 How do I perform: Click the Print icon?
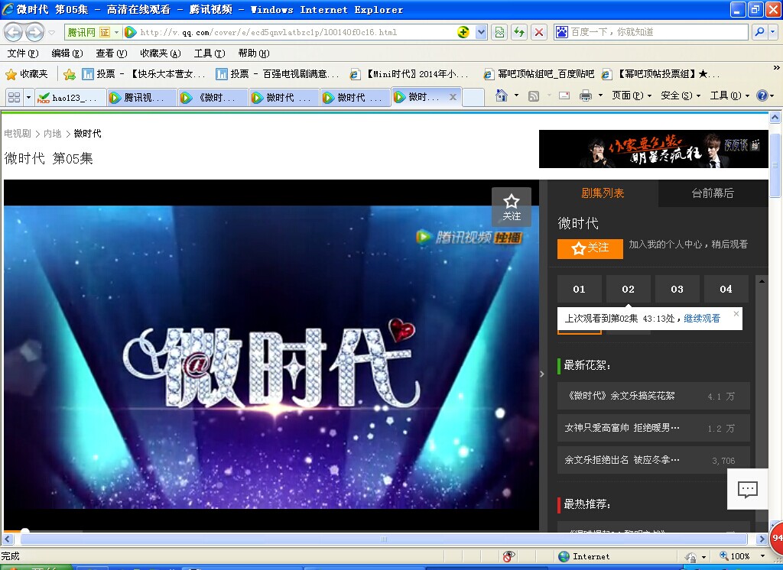click(x=585, y=96)
